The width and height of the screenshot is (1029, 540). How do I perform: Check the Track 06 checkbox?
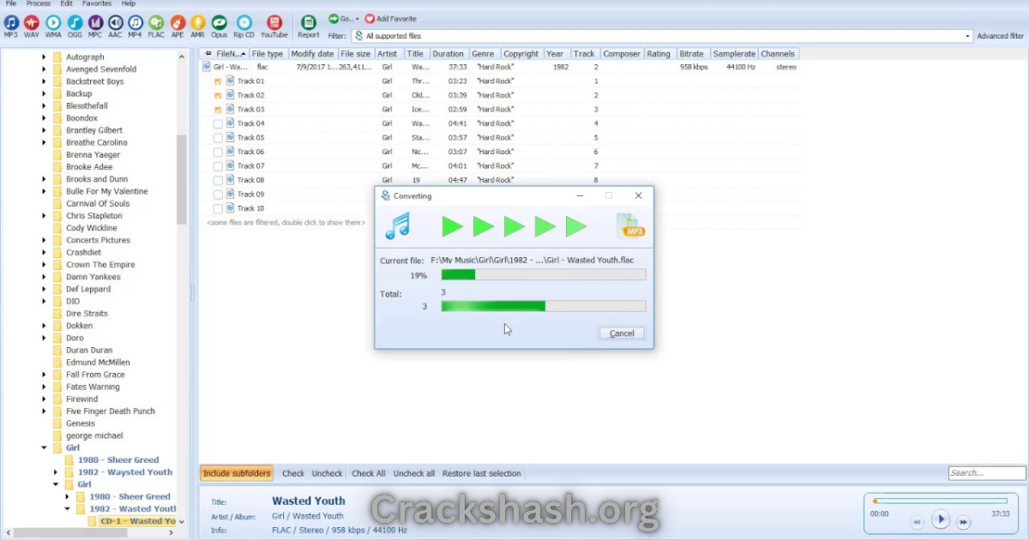pos(218,152)
